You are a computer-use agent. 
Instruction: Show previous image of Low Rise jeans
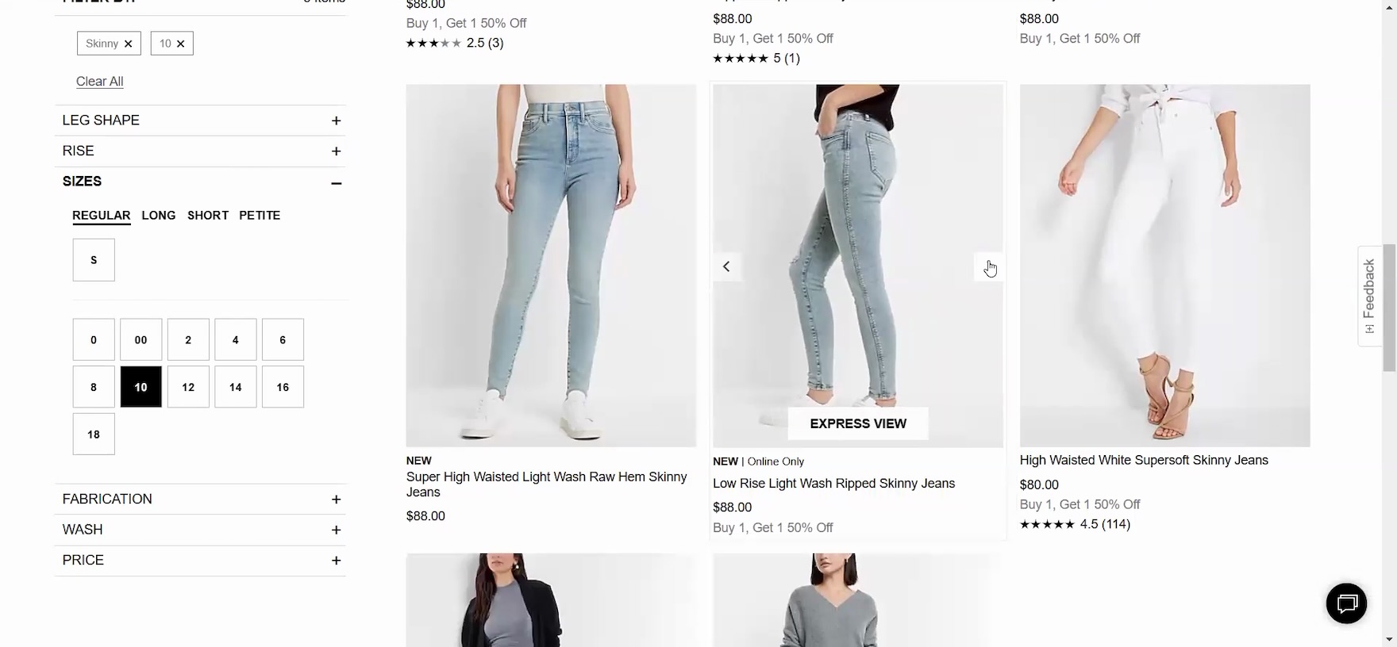coord(726,266)
